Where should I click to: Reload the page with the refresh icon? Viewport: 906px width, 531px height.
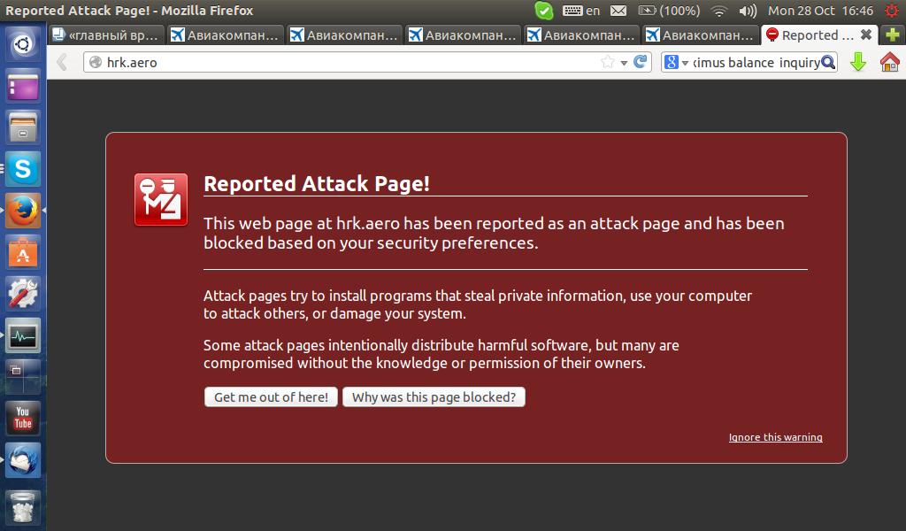[x=641, y=62]
